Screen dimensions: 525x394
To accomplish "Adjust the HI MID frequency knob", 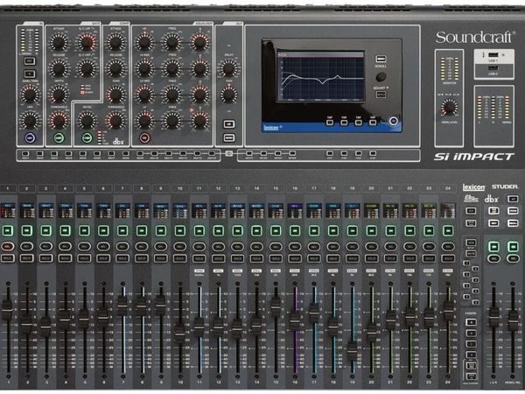I will pos(172,68).
